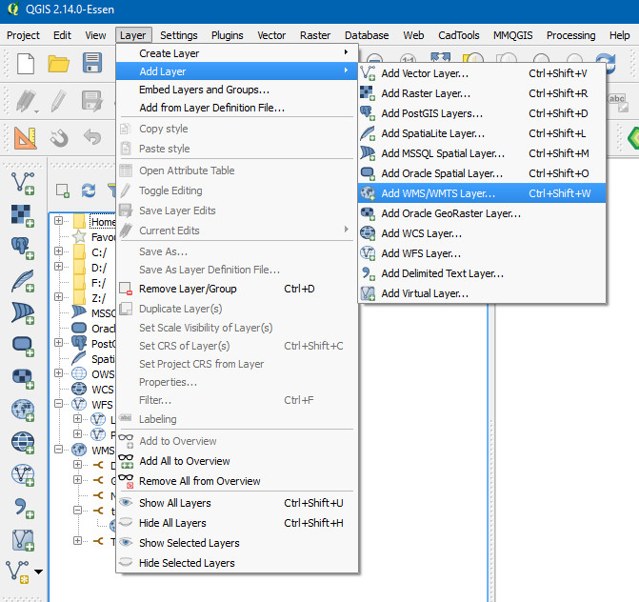Open the Vector menu
Image resolution: width=639 pixels, height=602 pixels.
tap(271, 35)
